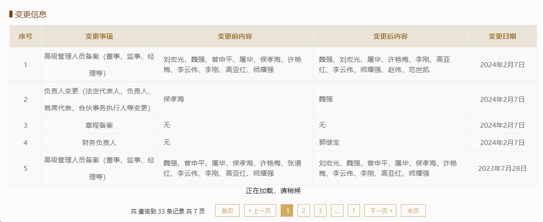Select the 章程备案 cell in row 3
The image size is (543, 222).
pos(99,125)
